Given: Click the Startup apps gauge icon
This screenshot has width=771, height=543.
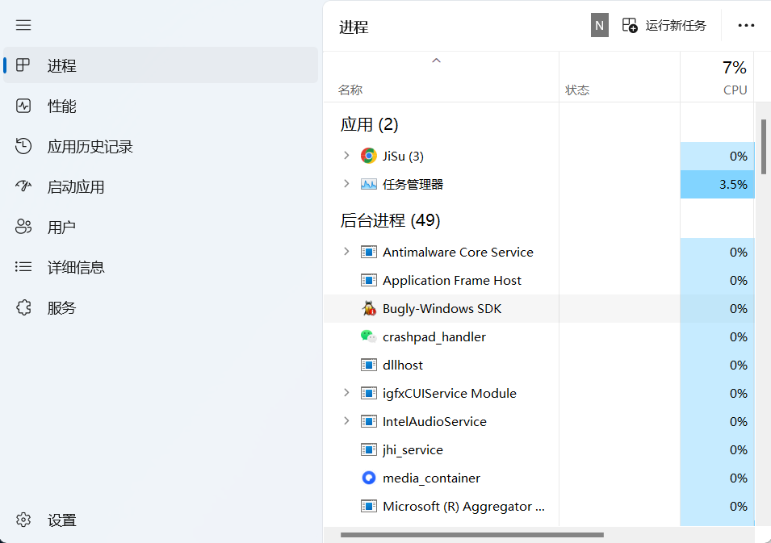Looking at the screenshot, I should 23,186.
